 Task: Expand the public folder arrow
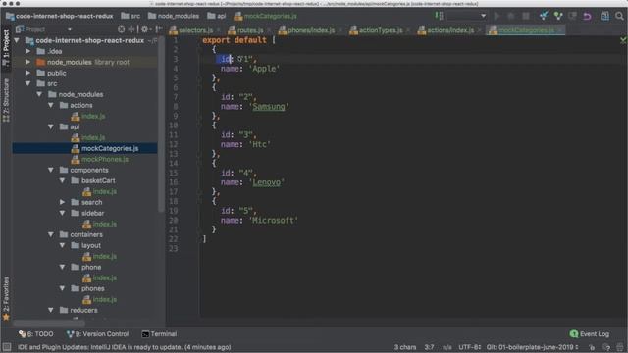(x=28, y=73)
